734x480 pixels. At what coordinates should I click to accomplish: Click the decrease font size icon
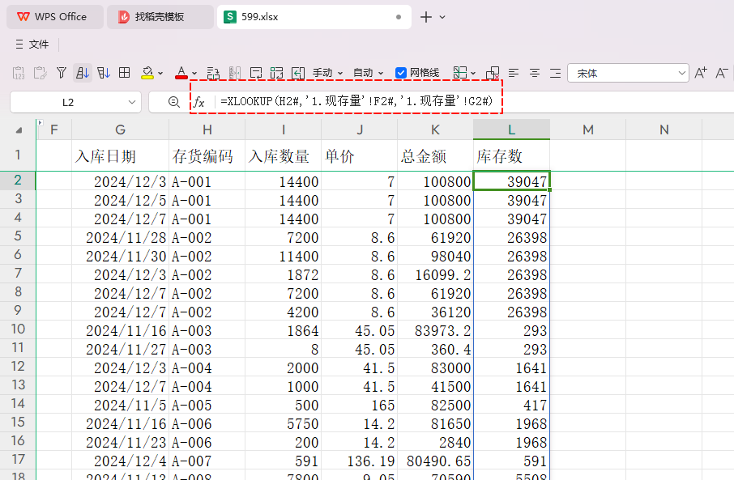(721, 73)
